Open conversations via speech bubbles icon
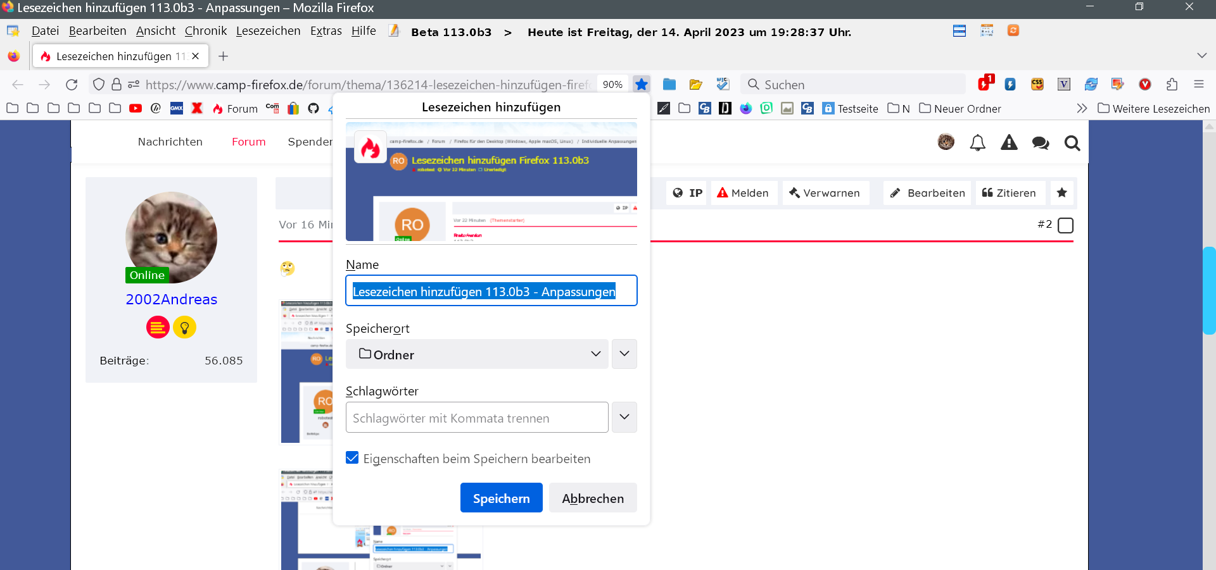This screenshot has height=570, width=1216. 1041,144
